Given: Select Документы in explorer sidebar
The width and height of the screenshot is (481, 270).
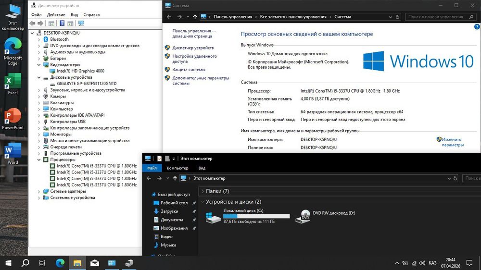Looking at the screenshot, I should (x=172, y=220).
